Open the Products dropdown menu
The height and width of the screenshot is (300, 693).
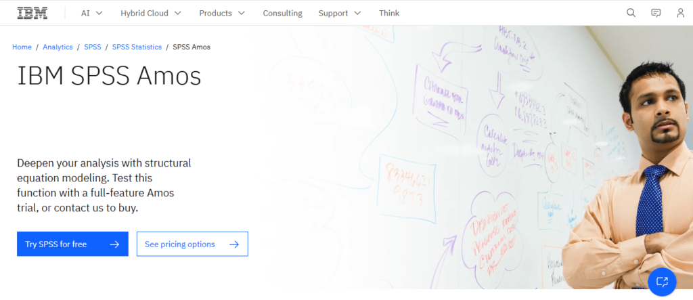click(223, 13)
